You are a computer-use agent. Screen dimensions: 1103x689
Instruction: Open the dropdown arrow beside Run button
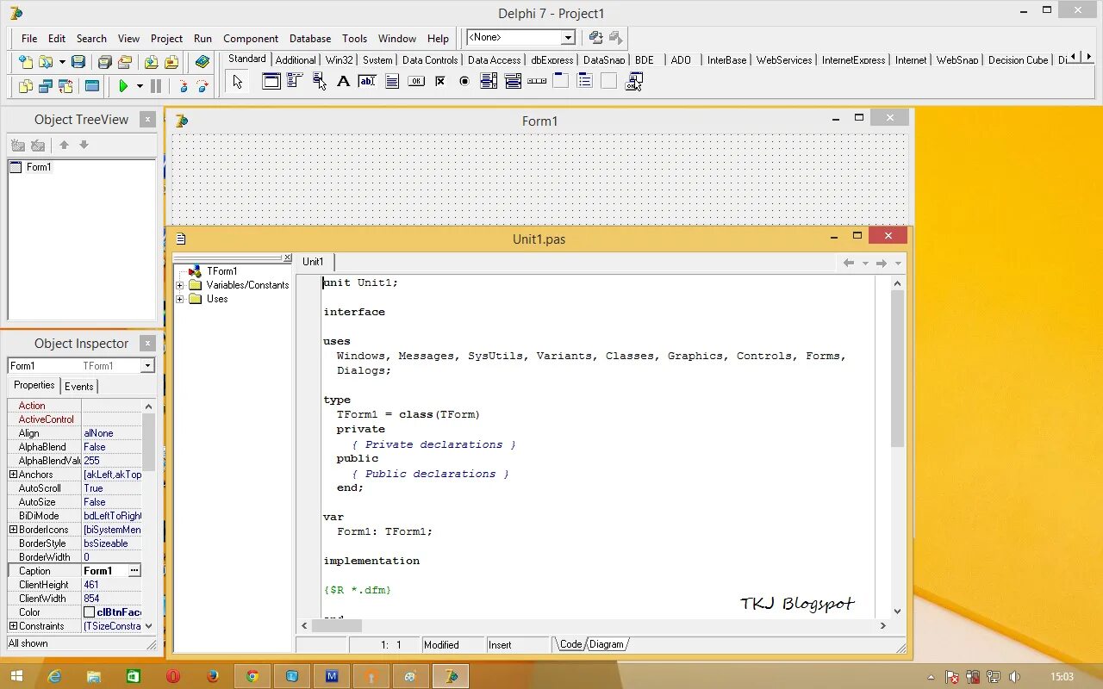pos(140,86)
